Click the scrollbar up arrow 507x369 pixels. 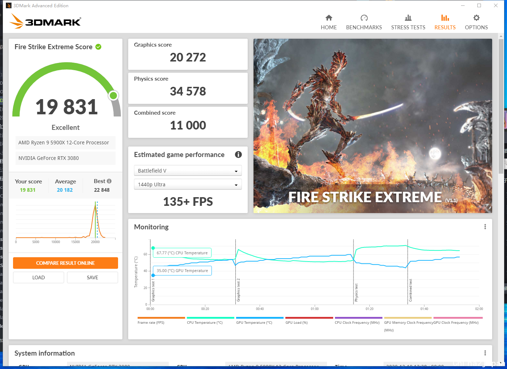501,36
